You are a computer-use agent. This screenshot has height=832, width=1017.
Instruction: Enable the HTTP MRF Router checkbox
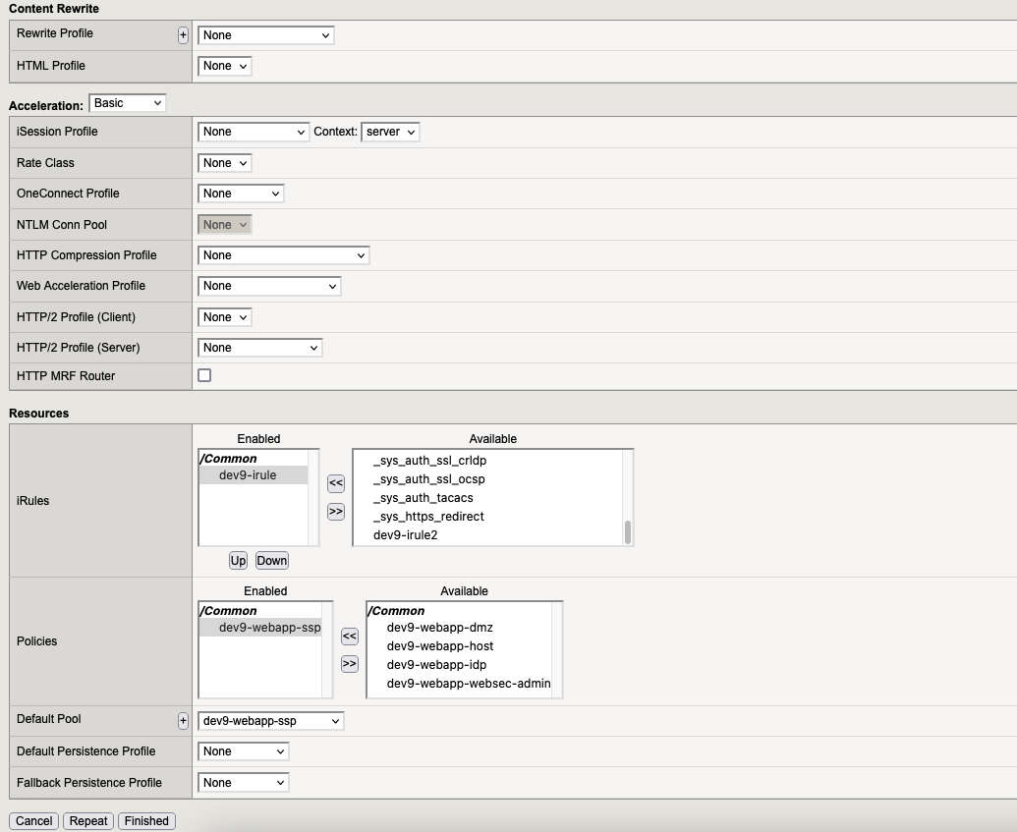coord(204,375)
